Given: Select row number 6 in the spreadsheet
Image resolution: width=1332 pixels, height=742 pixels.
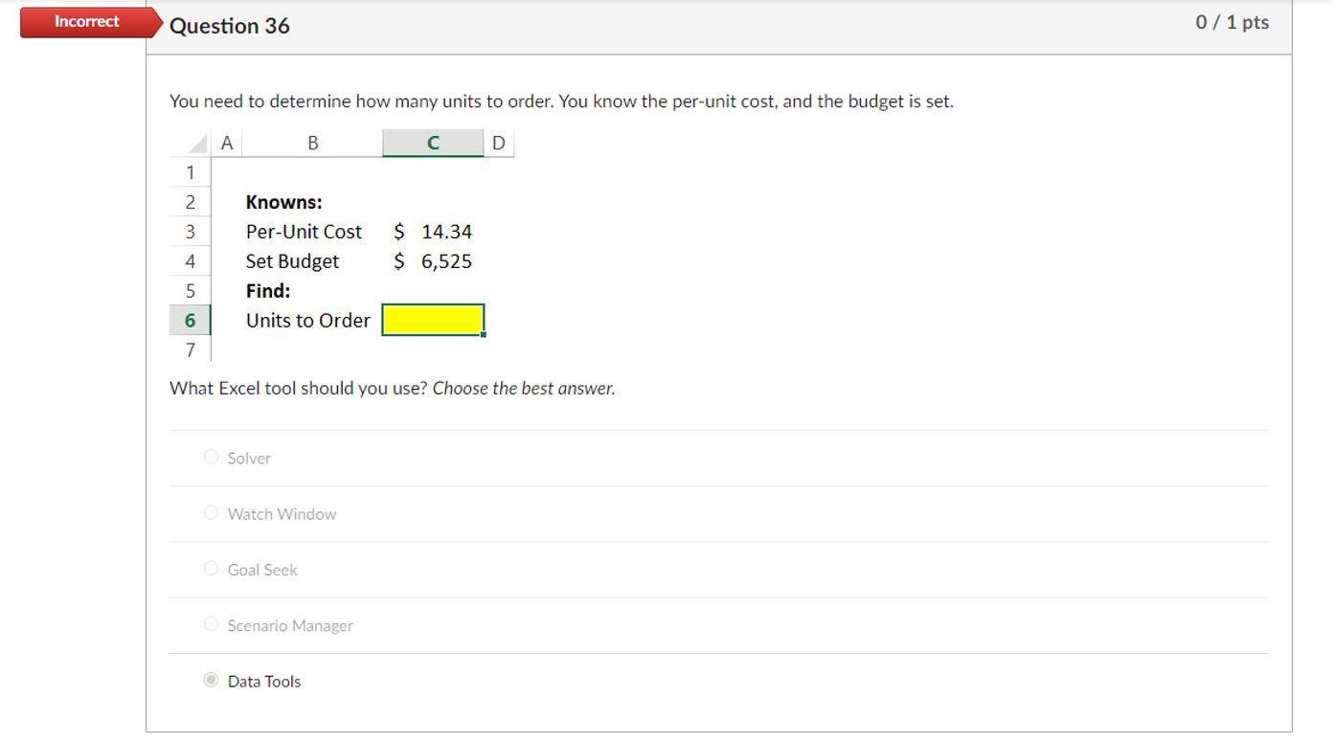Looking at the screenshot, I should (189, 320).
